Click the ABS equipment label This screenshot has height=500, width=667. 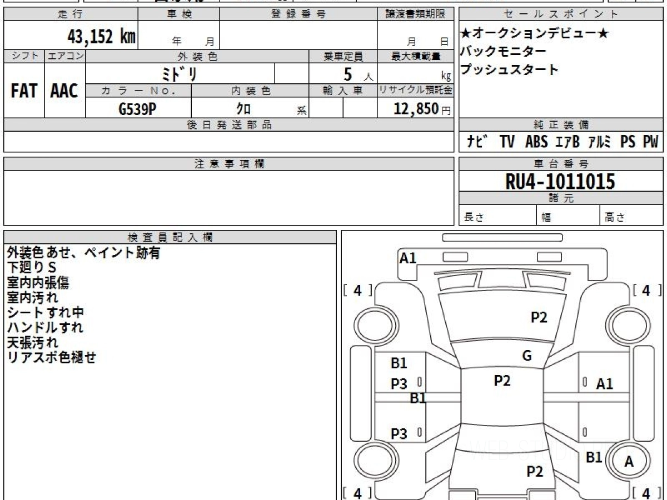tap(536, 142)
